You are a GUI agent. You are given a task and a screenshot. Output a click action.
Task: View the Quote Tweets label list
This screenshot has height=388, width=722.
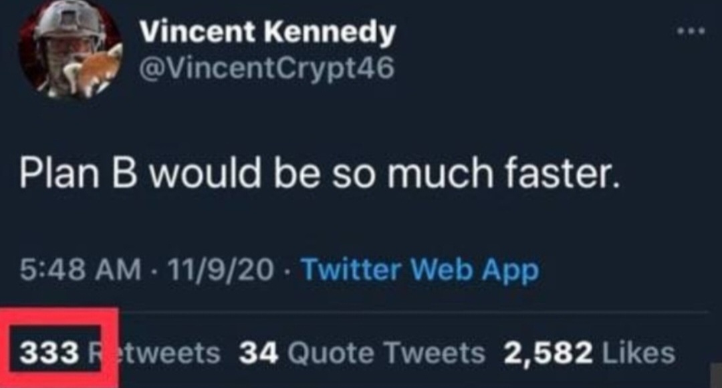[x=385, y=352]
